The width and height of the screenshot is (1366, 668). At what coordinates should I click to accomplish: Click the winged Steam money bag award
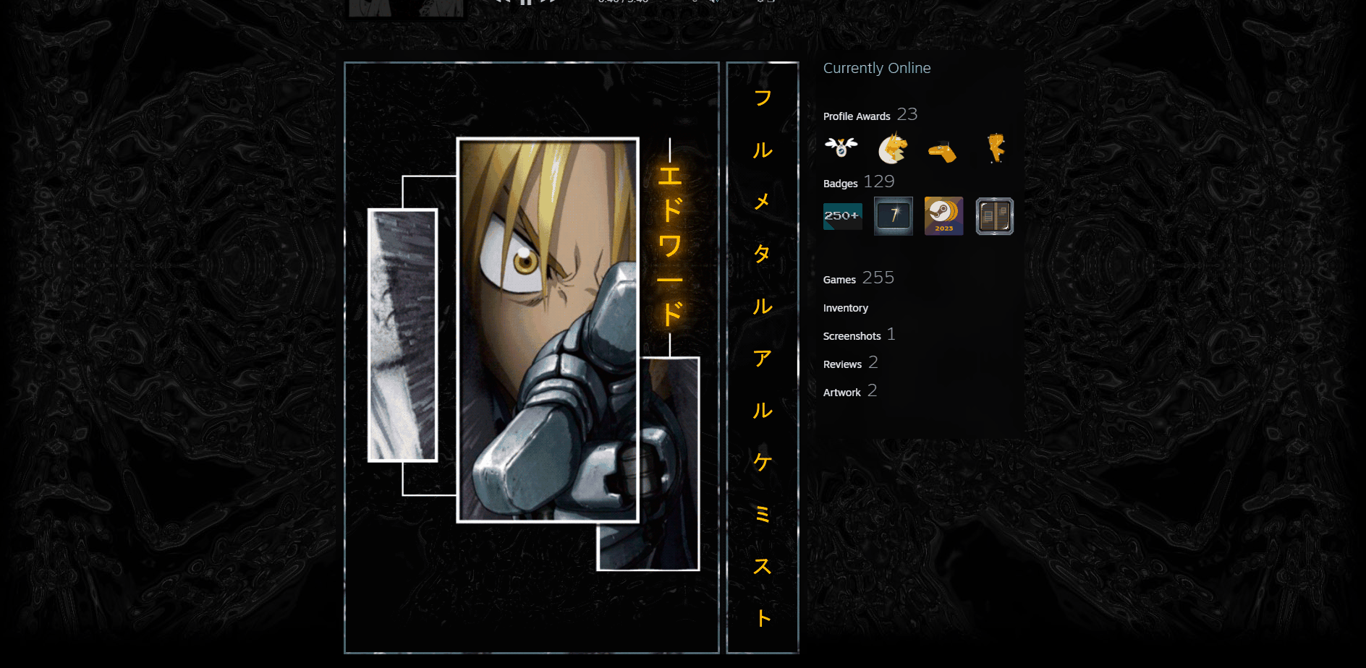point(841,147)
